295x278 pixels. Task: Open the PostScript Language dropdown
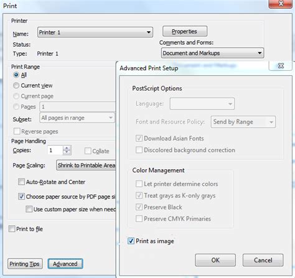202,104
